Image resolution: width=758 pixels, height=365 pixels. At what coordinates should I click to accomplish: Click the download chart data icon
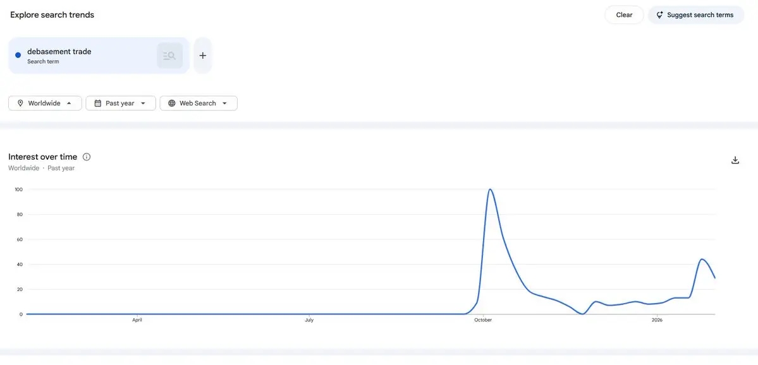tap(735, 160)
